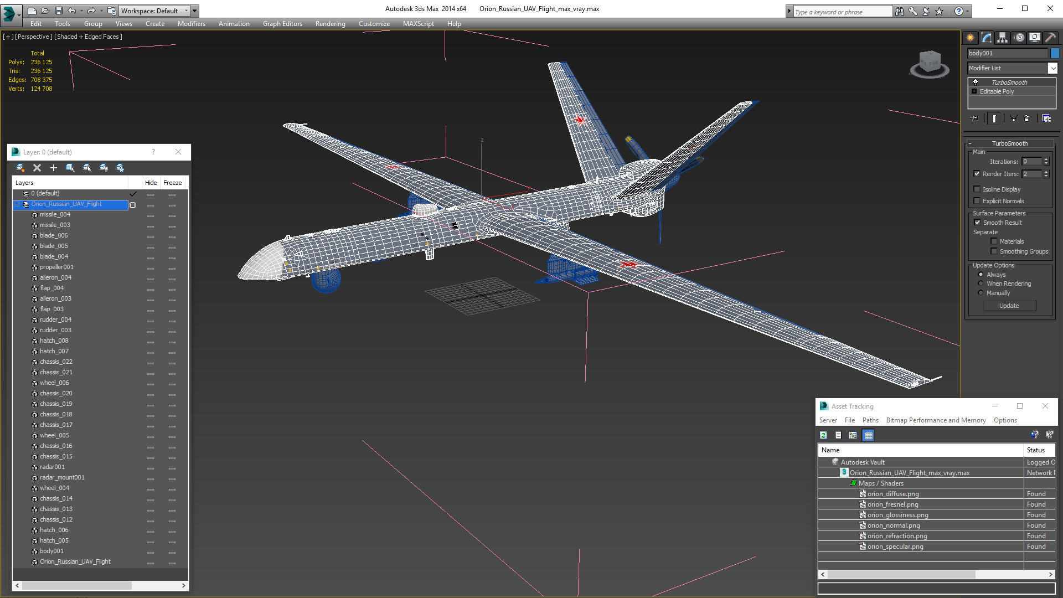
Task: Click the Update button
Action: click(x=1009, y=306)
